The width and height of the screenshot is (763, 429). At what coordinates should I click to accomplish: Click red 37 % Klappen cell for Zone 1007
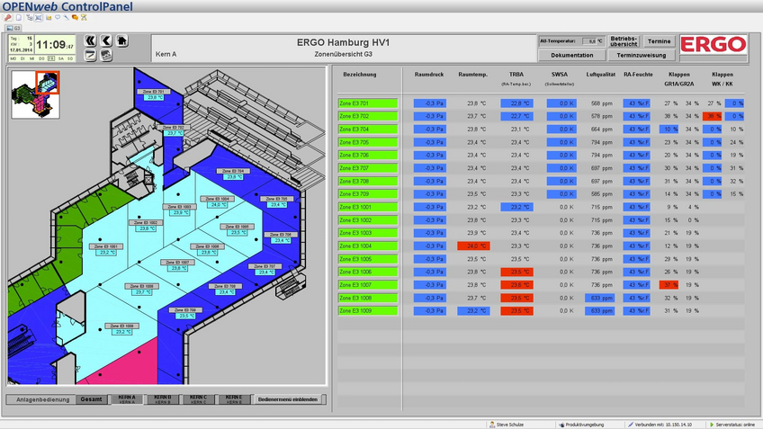pos(669,285)
